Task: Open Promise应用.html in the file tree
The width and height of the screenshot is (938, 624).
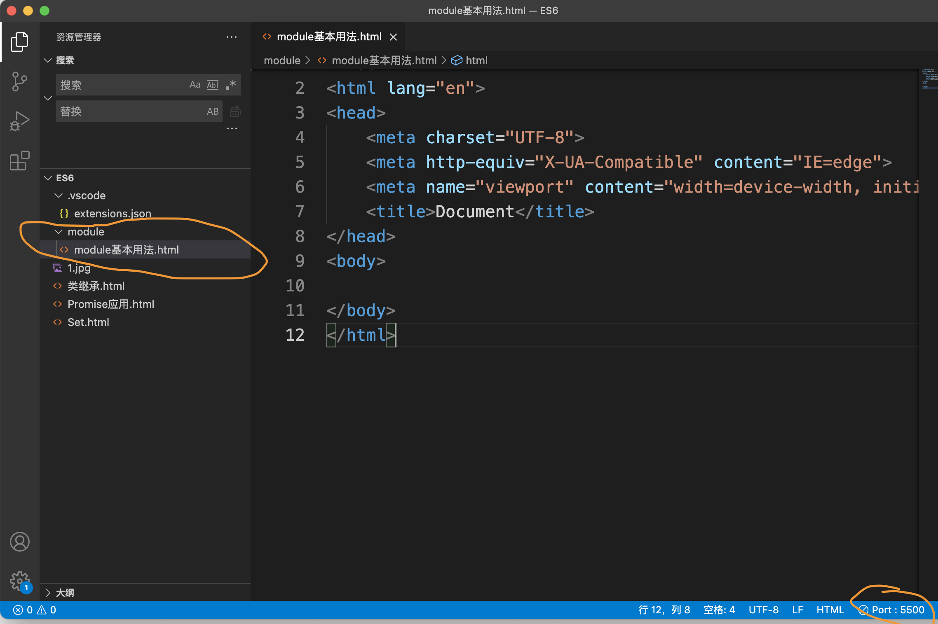Action: coord(110,304)
